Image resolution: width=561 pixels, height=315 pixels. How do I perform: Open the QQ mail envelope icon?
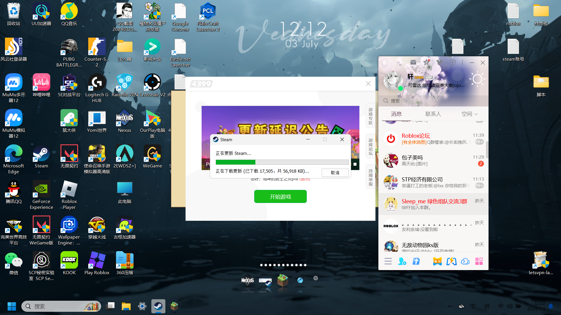pos(413,62)
